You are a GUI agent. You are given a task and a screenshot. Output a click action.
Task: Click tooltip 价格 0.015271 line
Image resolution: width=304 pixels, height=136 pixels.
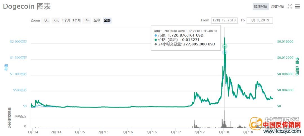pyautogui.click(x=177, y=40)
